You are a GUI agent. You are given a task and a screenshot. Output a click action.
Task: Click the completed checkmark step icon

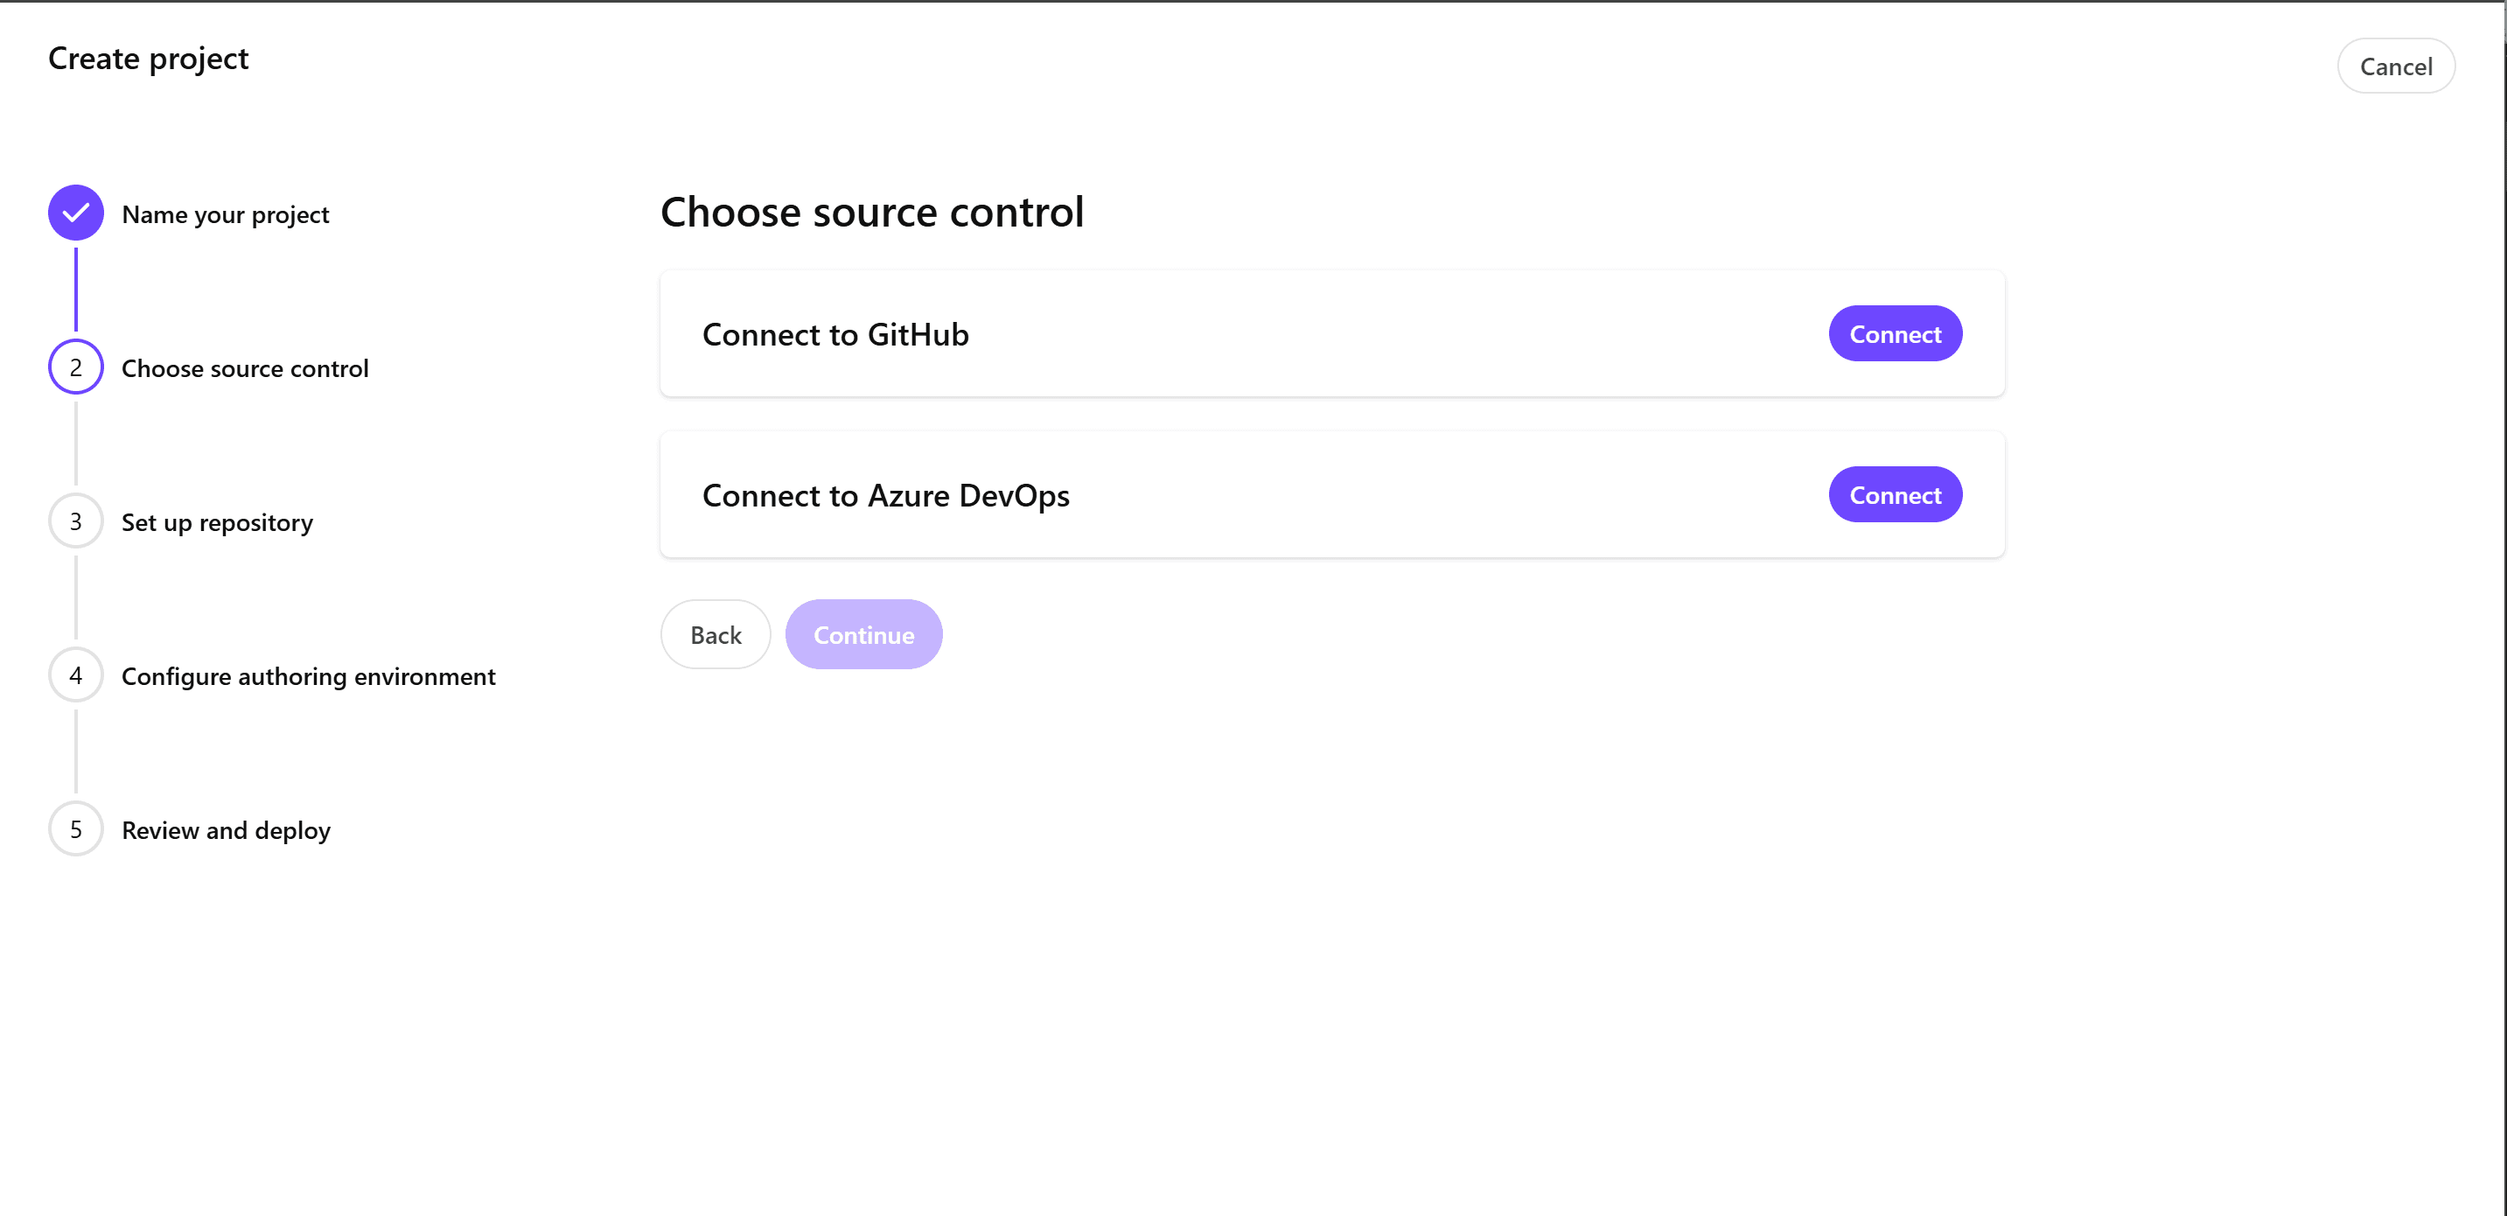tap(76, 213)
